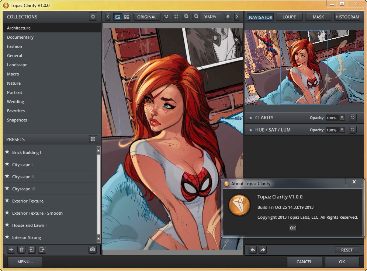Click CLARITY opacity value field
The height and width of the screenshot is (271, 367).
pos(332,118)
